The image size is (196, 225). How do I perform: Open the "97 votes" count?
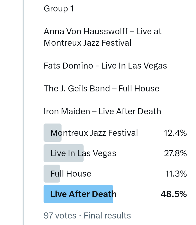coord(60,215)
